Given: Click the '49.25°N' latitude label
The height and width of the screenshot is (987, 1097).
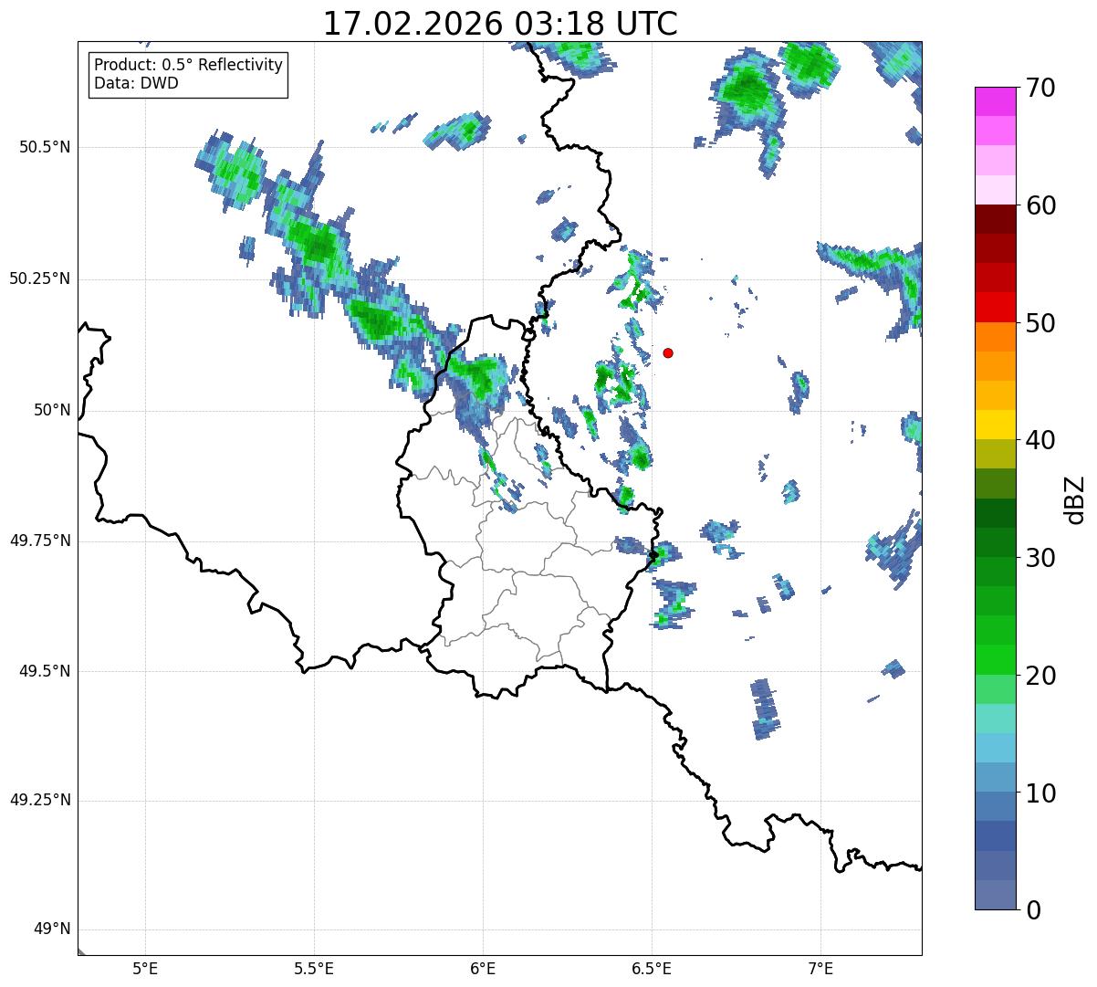Looking at the screenshot, I should pyautogui.click(x=39, y=800).
